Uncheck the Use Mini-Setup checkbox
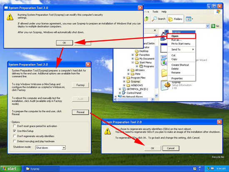Viewport: 229px width, 172px height. (15, 131)
